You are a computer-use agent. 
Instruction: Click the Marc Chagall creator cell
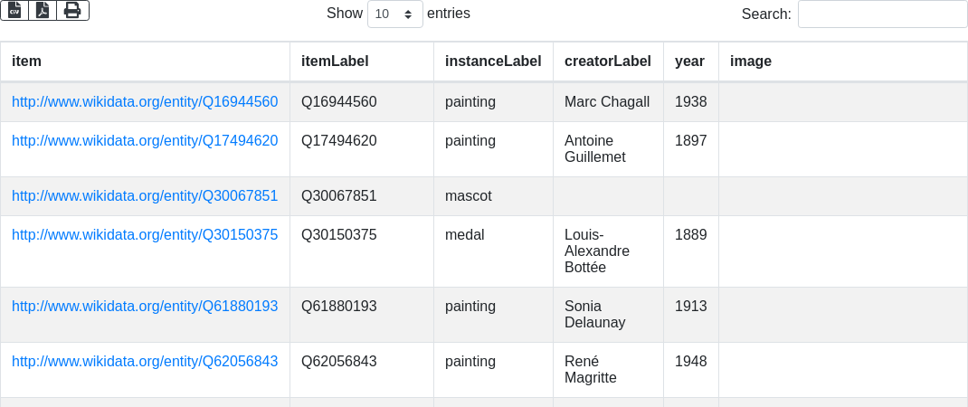click(x=607, y=102)
